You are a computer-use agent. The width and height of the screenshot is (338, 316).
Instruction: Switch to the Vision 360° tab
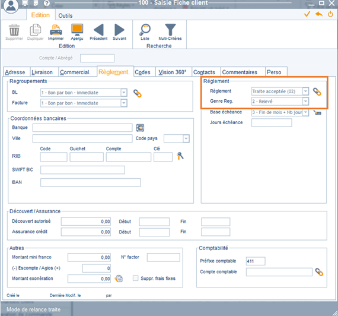click(173, 72)
